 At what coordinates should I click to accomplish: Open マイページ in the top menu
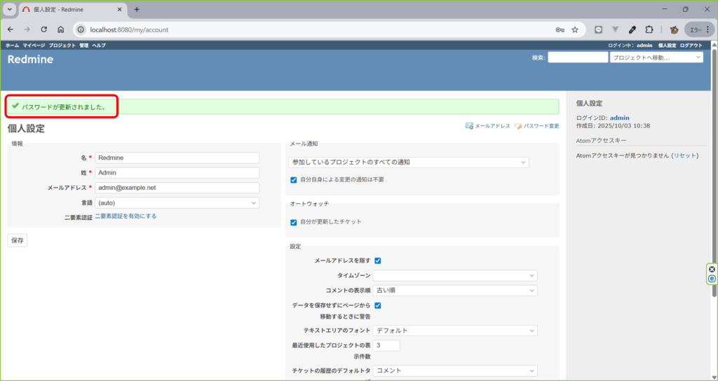pyautogui.click(x=34, y=45)
